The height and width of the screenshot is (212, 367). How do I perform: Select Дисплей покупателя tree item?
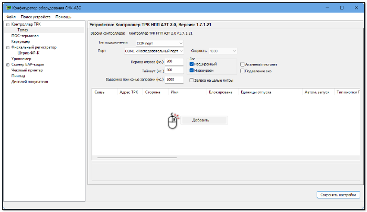click(29, 82)
